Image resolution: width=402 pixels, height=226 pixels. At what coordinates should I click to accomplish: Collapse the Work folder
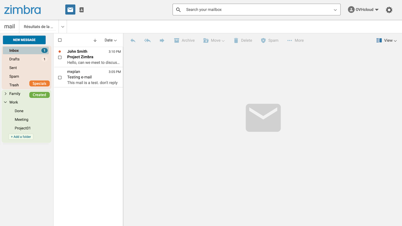(x=5, y=102)
